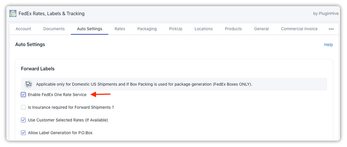
Task: Open the more tabs ellipsis menu
Action: (331, 29)
